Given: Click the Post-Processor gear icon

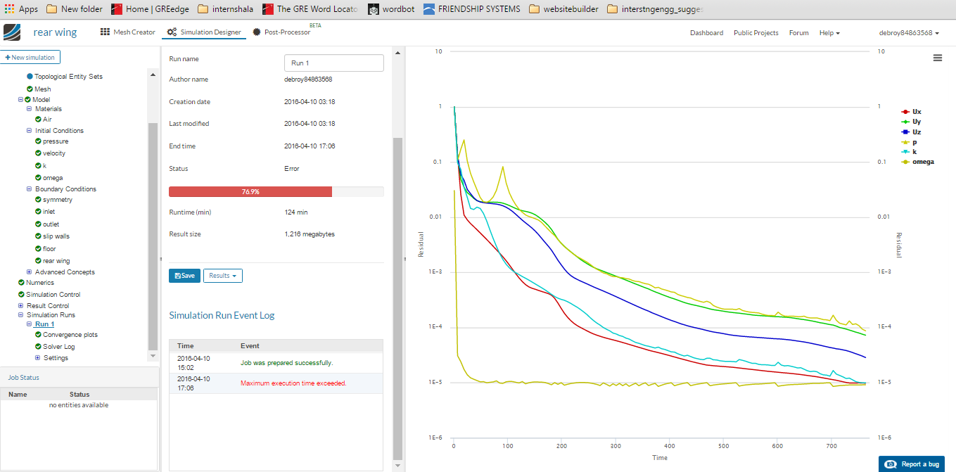Looking at the screenshot, I should pyautogui.click(x=257, y=32).
